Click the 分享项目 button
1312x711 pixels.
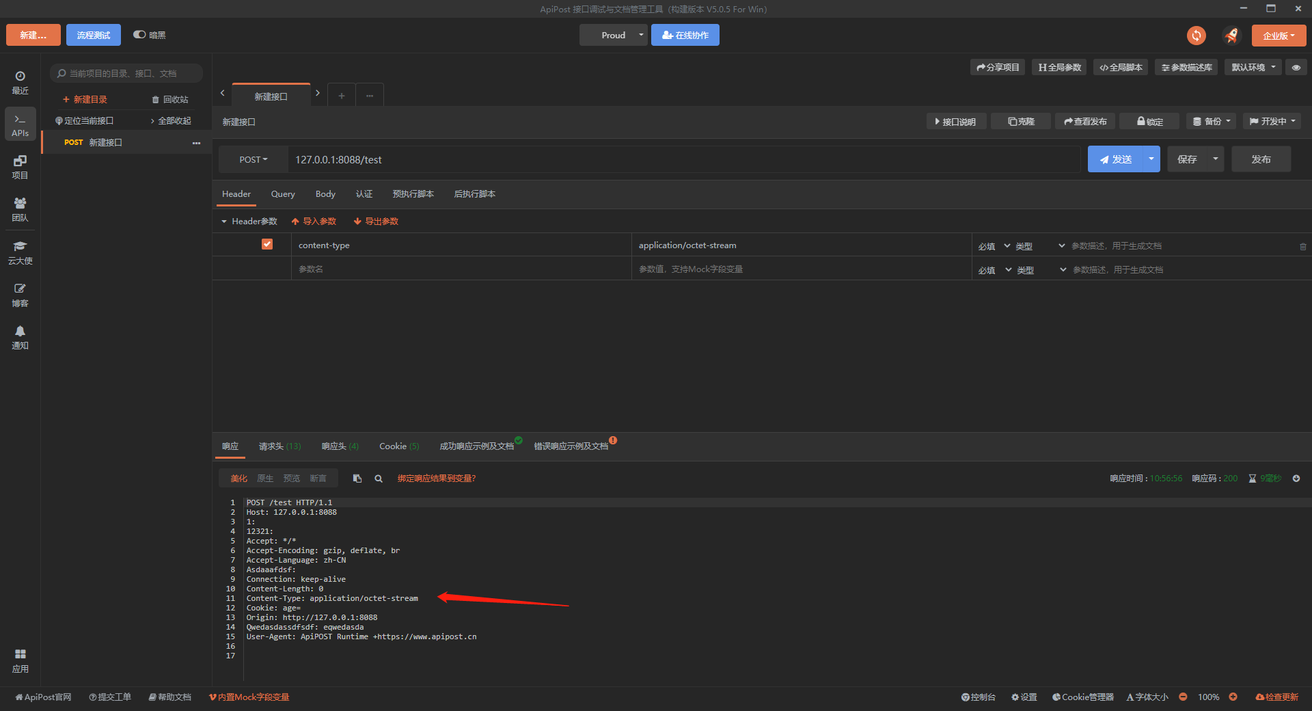click(997, 67)
